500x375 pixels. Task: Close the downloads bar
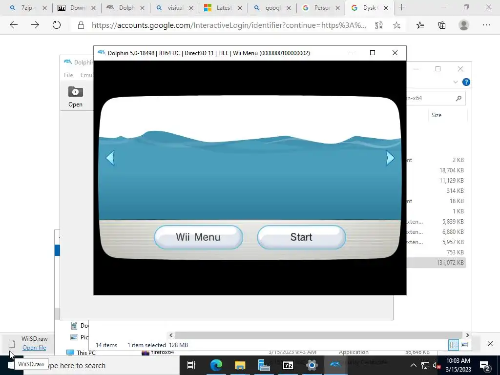[490, 343]
